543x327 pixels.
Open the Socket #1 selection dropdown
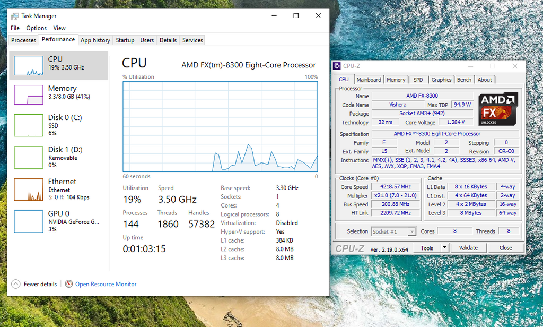click(394, 231)
